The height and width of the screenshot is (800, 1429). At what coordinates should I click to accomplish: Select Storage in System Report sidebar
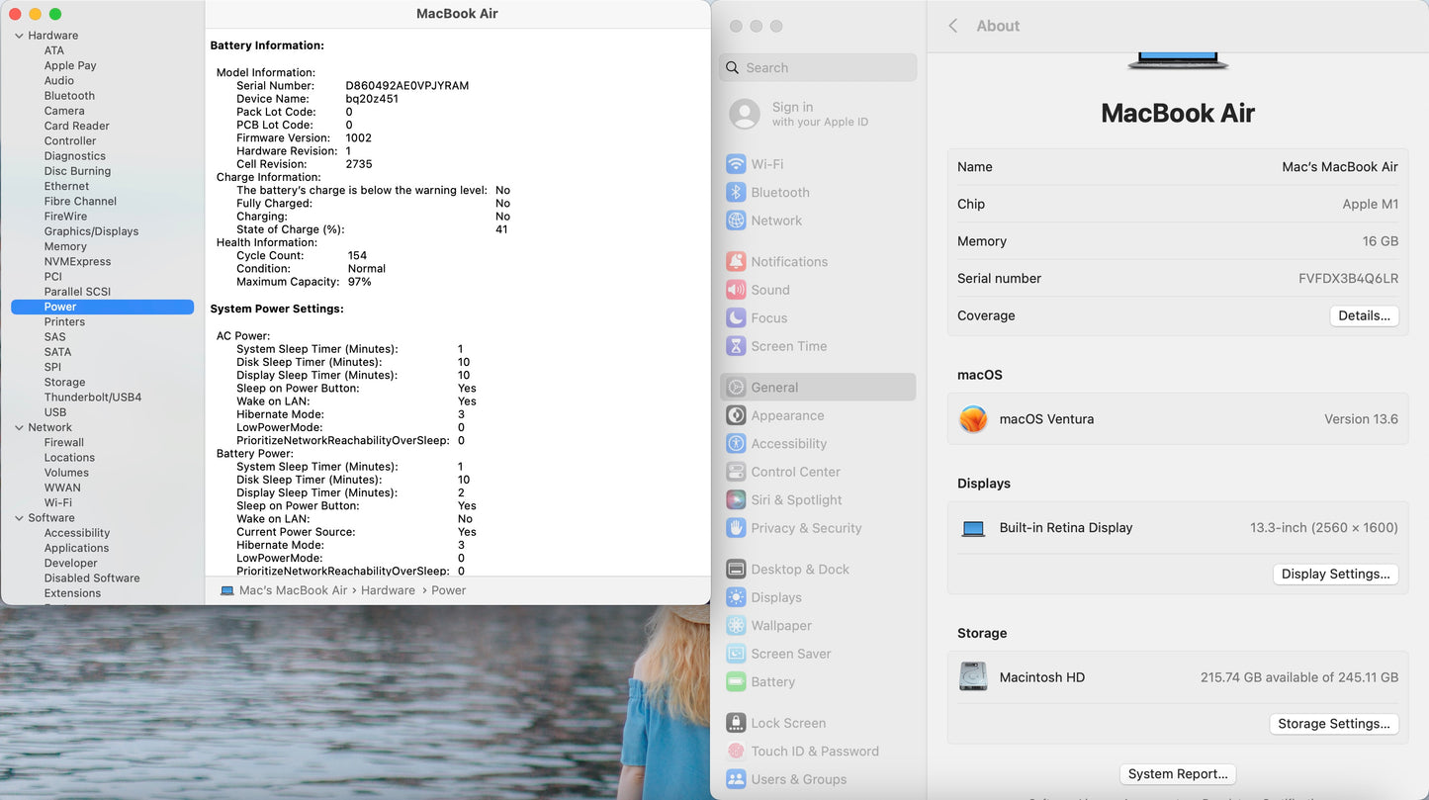pyautogui.click(x=64, y=383)
